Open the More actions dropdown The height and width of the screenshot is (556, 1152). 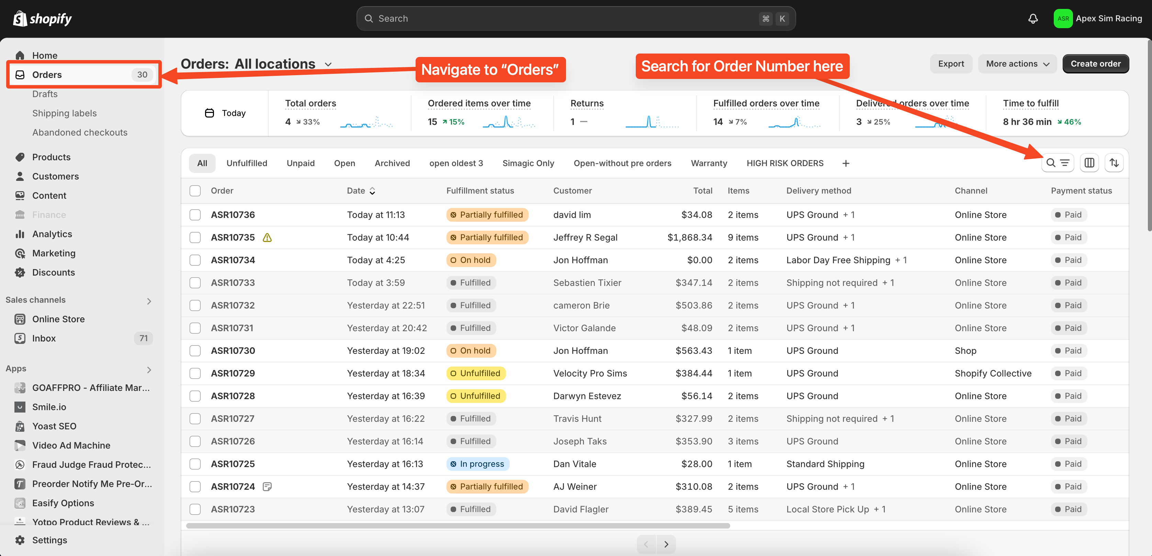point(1017,64)
